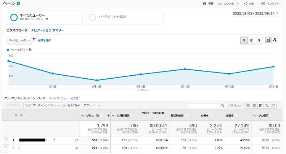Click the 00:01:04 time value in row 1
This screenshot has width=286, height=154.
(x=162, y=140)
